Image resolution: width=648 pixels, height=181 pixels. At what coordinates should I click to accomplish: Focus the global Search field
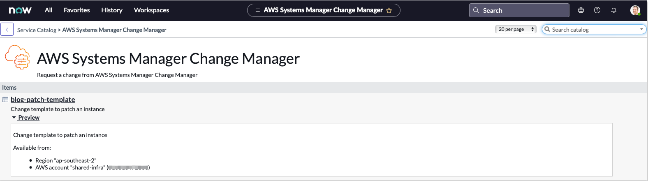click(519, 10)
